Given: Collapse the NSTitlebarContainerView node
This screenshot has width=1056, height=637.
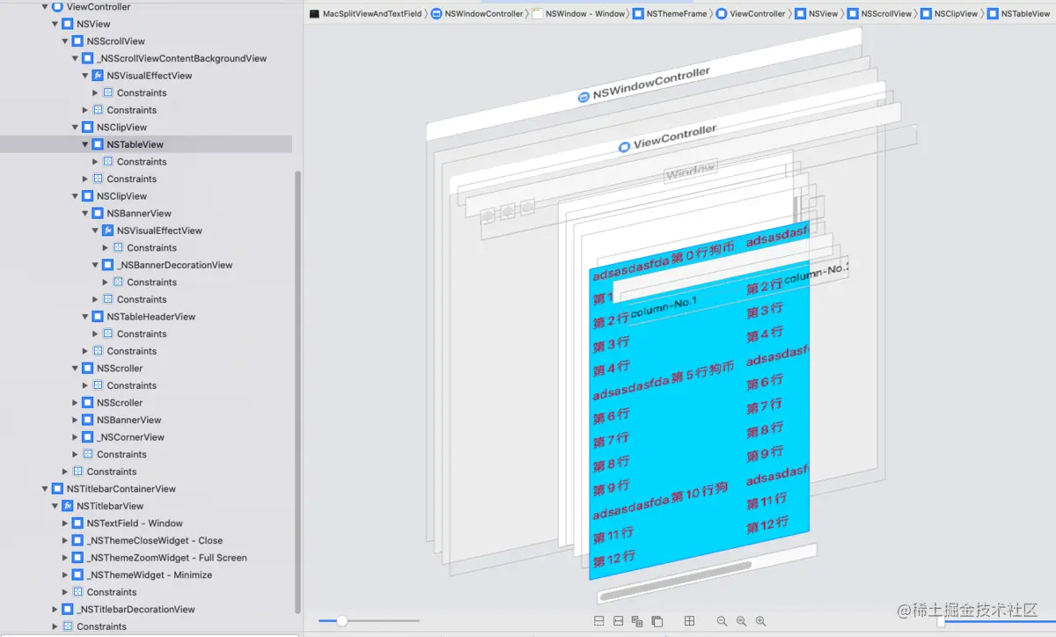Looking at the screenshot, I should (x=45, y=489).
